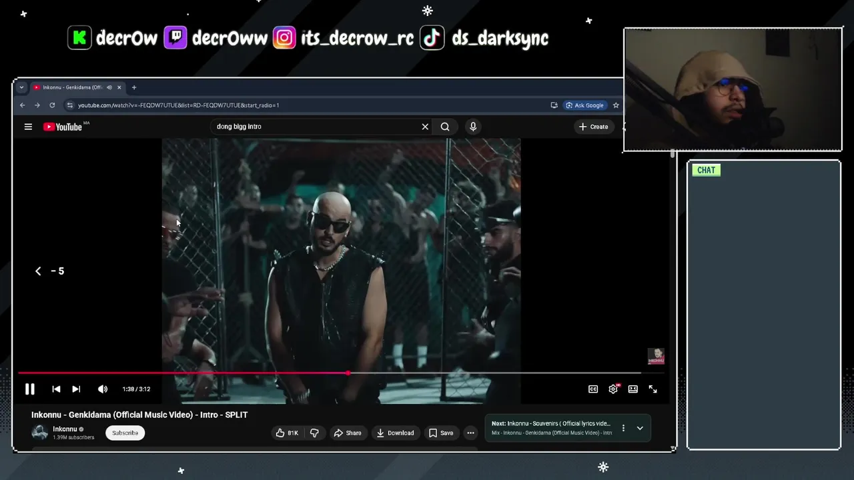This screenshot has height=480, width=854.
Task: Open the player settings gear
Action: coord(613,389)
